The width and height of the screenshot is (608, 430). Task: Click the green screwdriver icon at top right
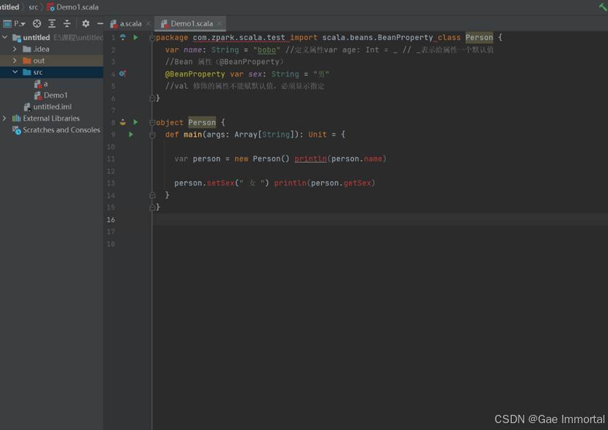click(x=602, y=7)
